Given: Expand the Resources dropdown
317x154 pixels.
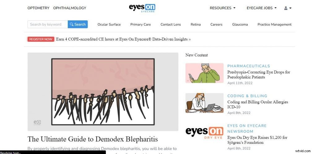Looking at the screenshot, I should (x=222, y=8).
